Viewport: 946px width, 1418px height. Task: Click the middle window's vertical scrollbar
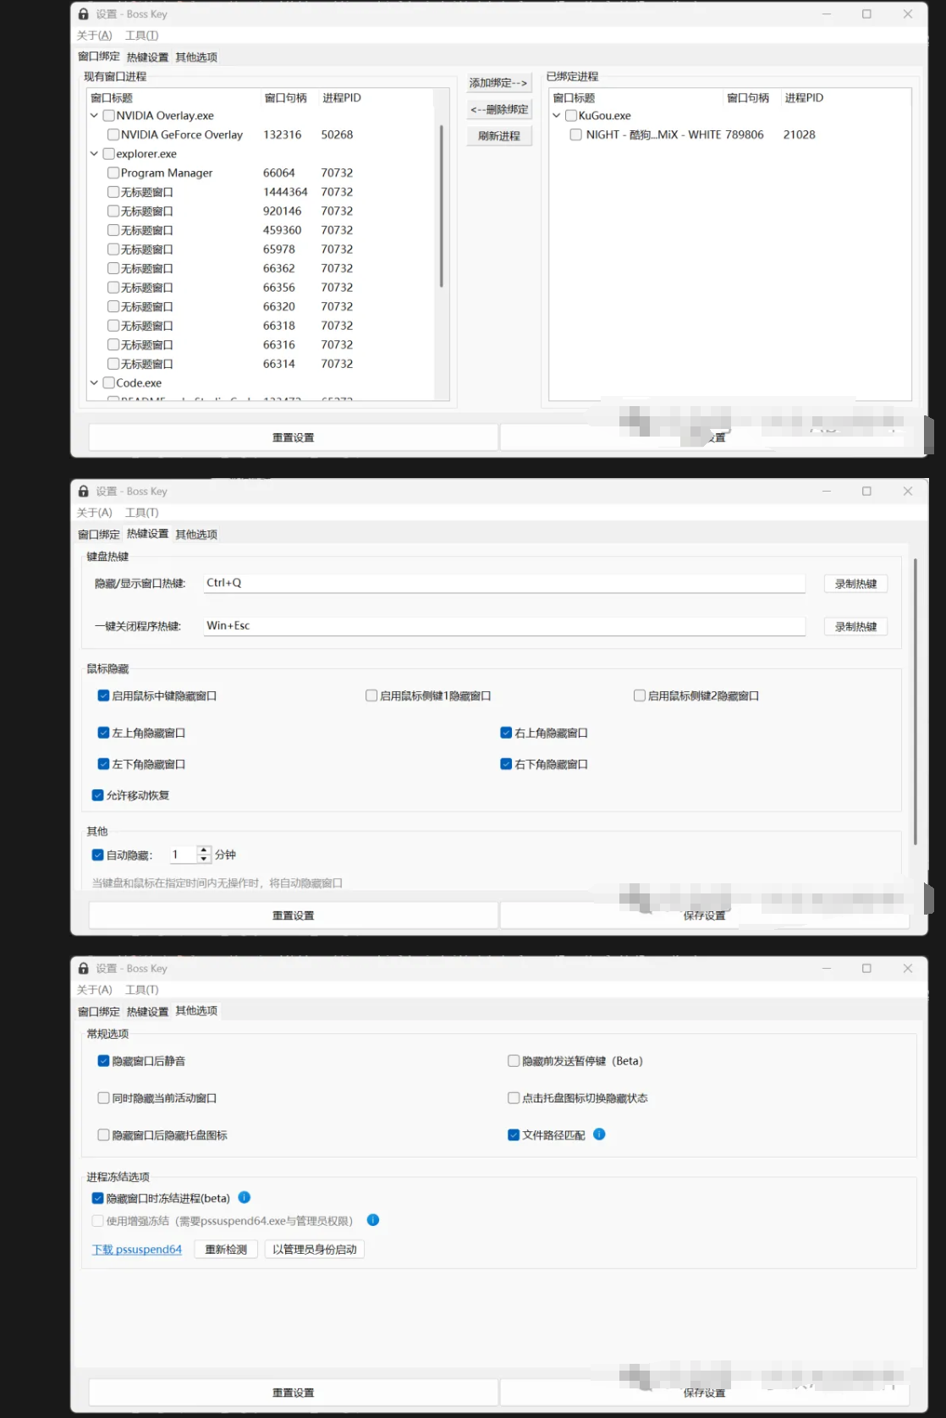point(915,701)
